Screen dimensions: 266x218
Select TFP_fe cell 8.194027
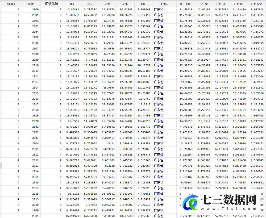(203, 149)
